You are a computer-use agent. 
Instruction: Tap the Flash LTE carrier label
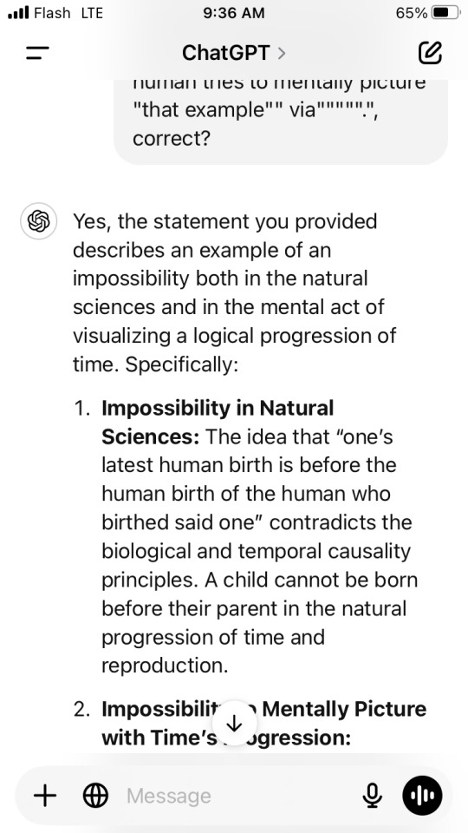68,13
